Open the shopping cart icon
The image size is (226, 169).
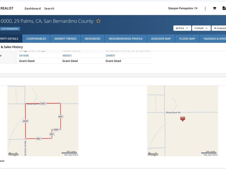pyautogui.click(x=214, y=8)
